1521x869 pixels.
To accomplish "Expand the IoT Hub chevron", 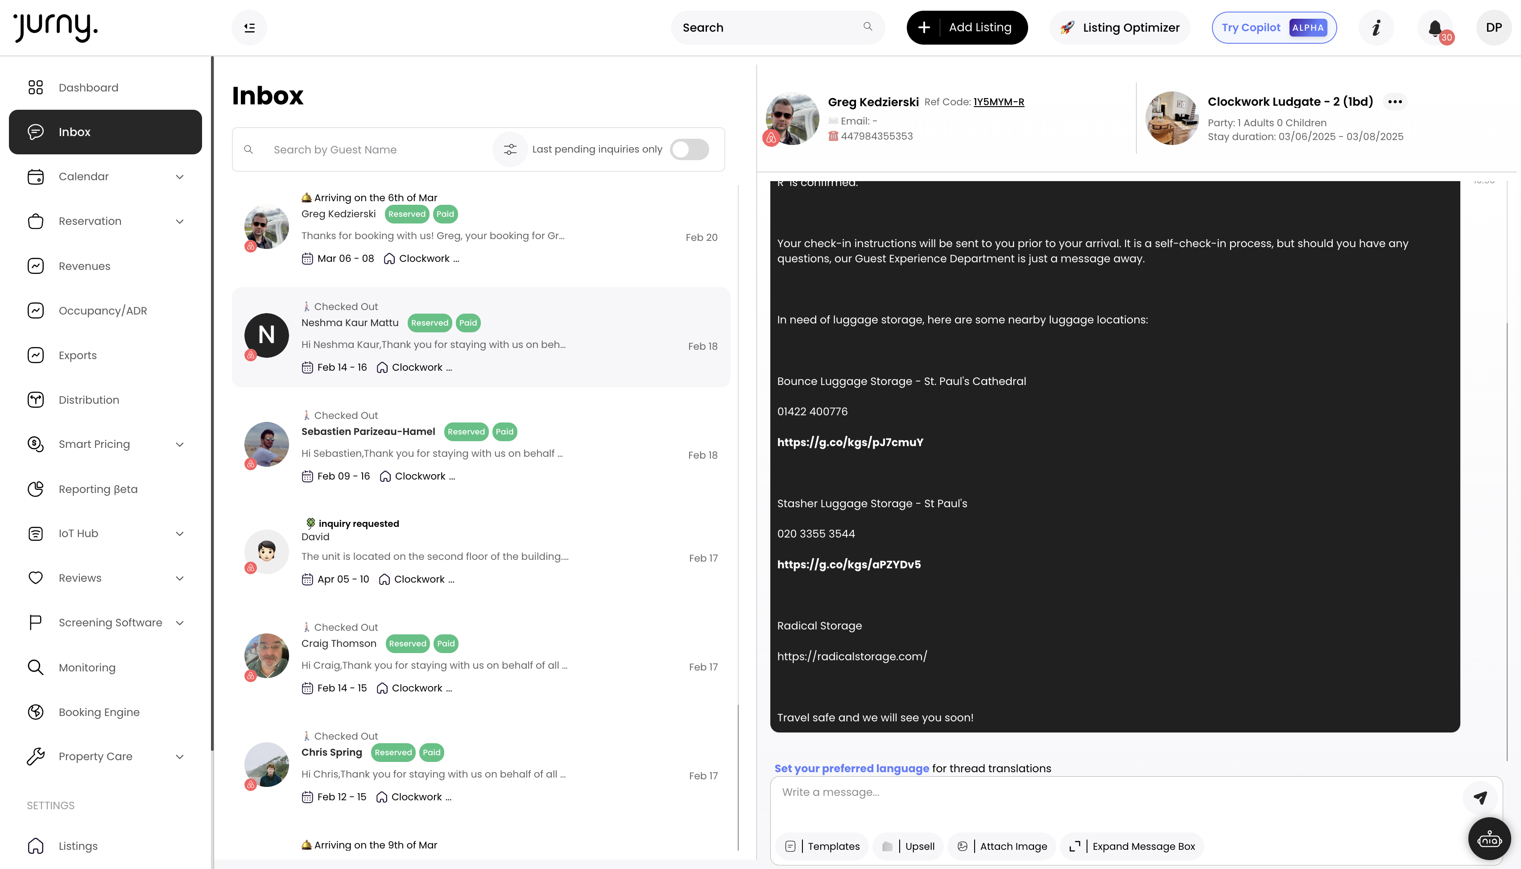I will point(180,534).
